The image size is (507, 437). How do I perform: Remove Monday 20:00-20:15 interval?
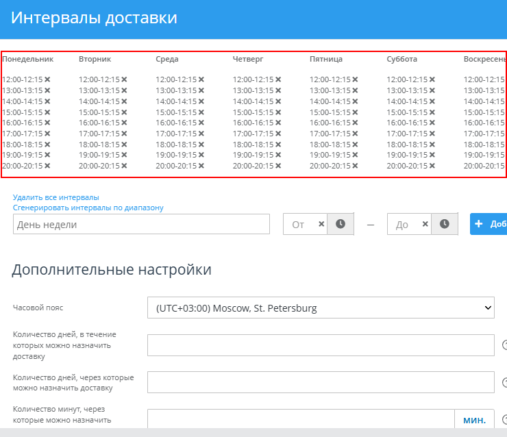(47, 166)
